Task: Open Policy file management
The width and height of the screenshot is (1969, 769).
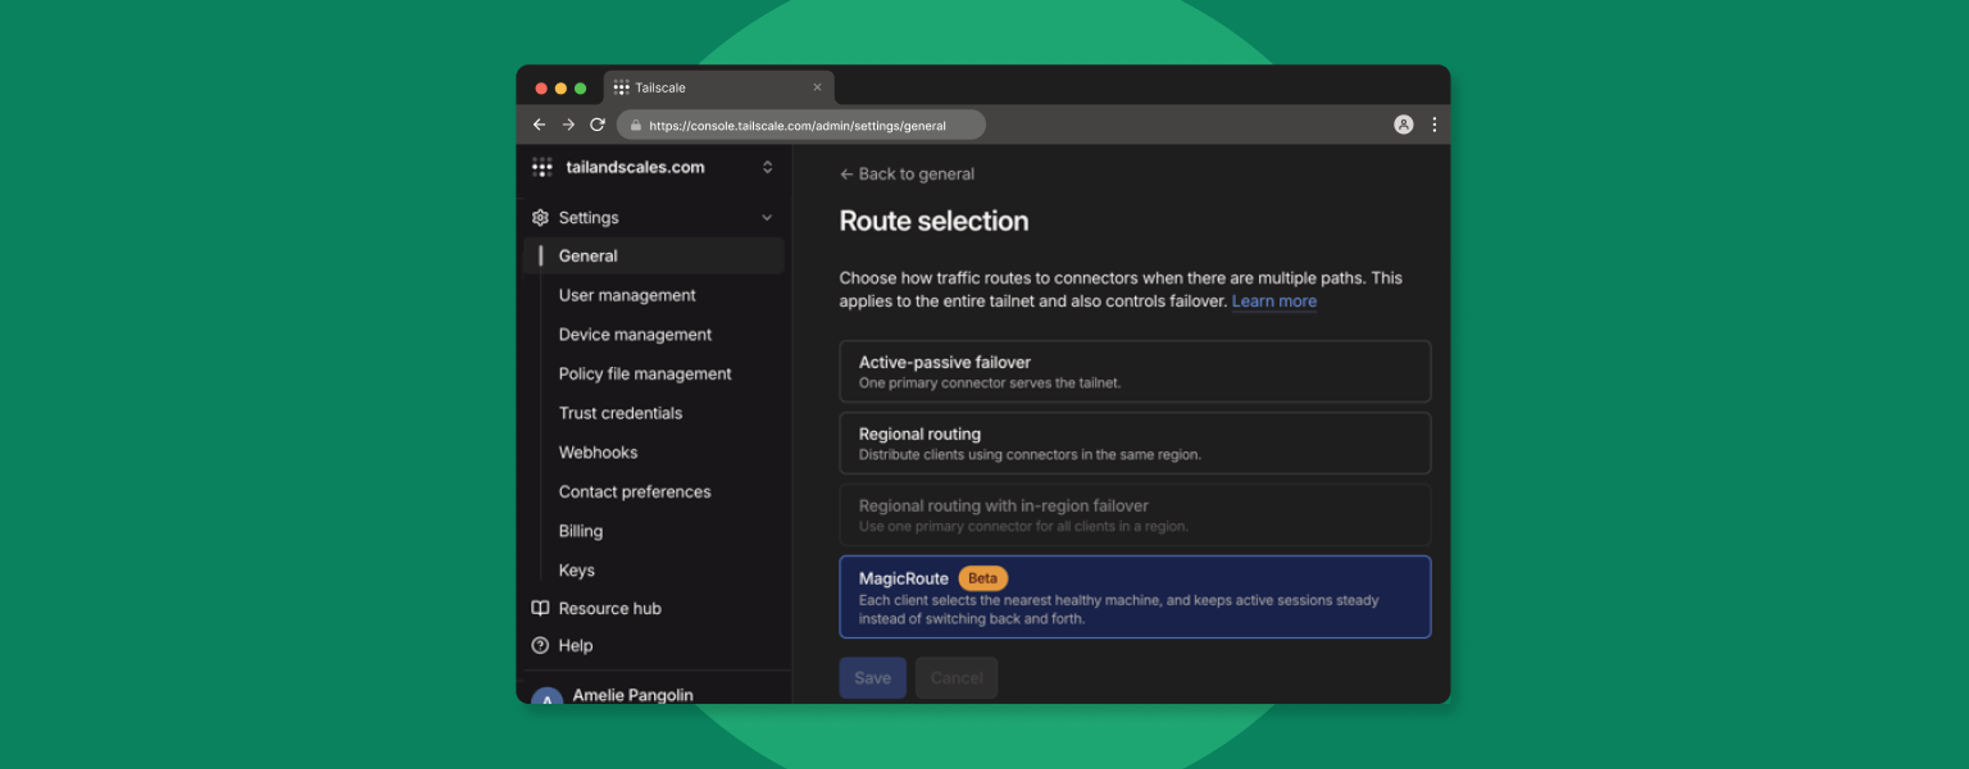Action: coord(645,374)
